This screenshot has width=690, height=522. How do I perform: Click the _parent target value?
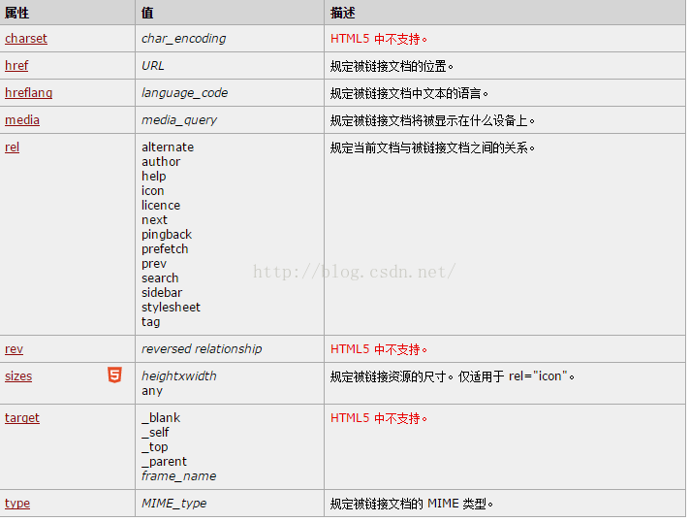click(164, 462)
